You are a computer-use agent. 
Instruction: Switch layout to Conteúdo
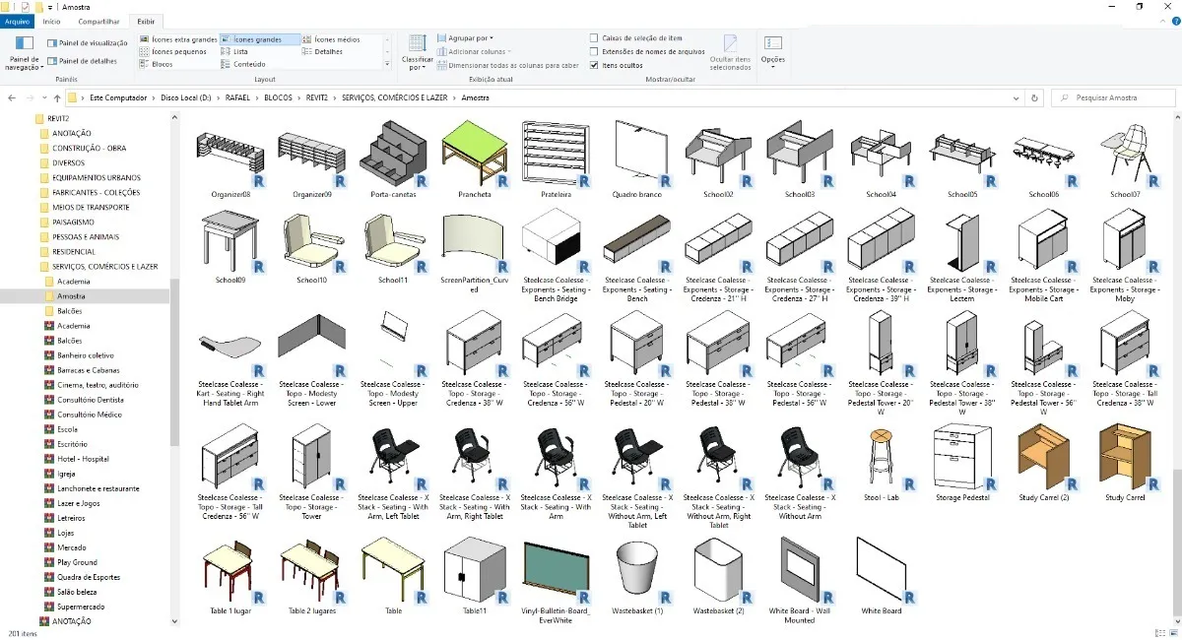(243, 64)
